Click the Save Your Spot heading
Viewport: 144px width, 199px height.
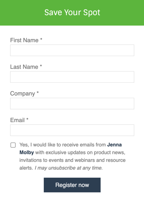coord(72,13)
